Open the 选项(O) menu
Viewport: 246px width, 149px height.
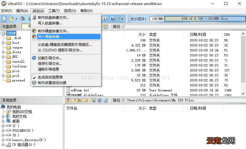(70, 11)
